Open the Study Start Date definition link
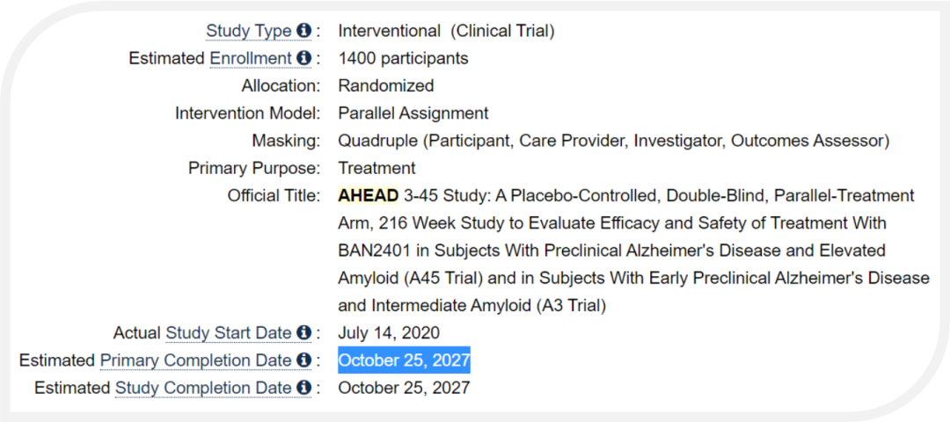Screen dimensions: 950x422 tap(229, 333)
